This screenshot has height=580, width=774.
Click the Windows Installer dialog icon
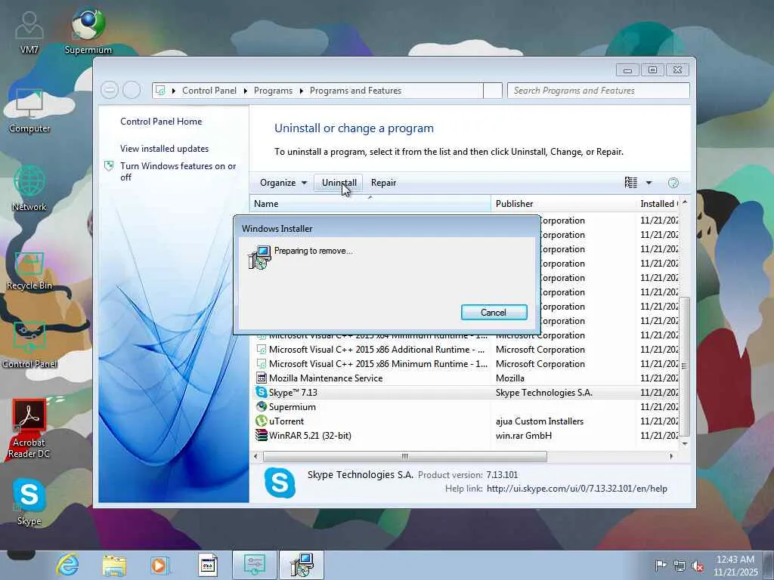(x=260, y=257)
